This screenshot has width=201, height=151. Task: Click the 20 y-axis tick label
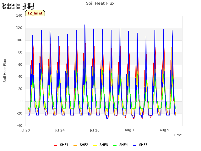(20, 89)
